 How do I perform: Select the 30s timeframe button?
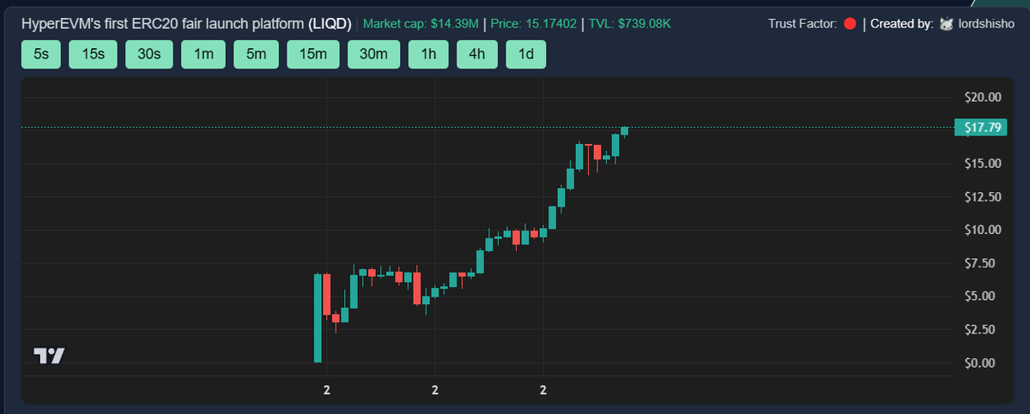point(148,54)
